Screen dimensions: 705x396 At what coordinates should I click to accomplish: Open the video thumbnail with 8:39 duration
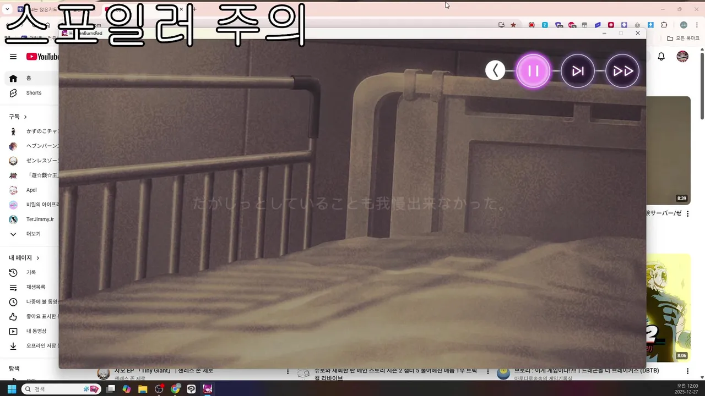pyautogui.click(x=668, y=150)
